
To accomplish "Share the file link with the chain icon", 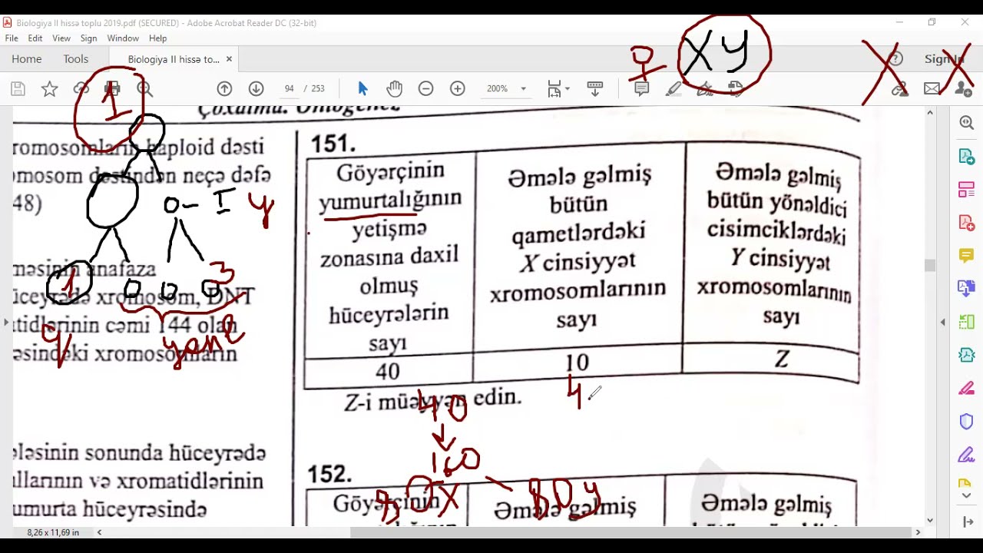I will (900, 89).
